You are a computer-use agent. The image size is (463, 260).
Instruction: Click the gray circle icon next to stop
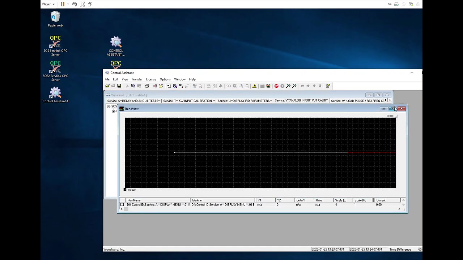(x=282, y=86)
